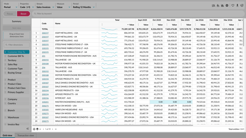Select the Sales Rep dimension

17,64
